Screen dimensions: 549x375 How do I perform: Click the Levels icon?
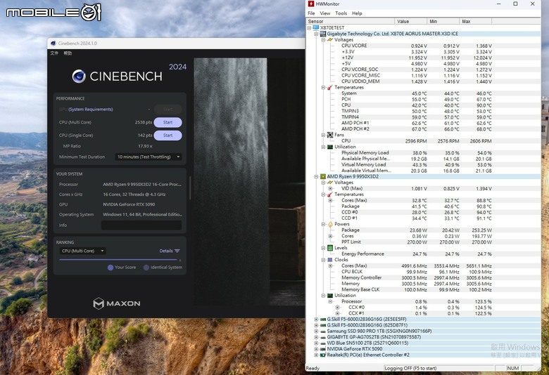tap(330, 248)
